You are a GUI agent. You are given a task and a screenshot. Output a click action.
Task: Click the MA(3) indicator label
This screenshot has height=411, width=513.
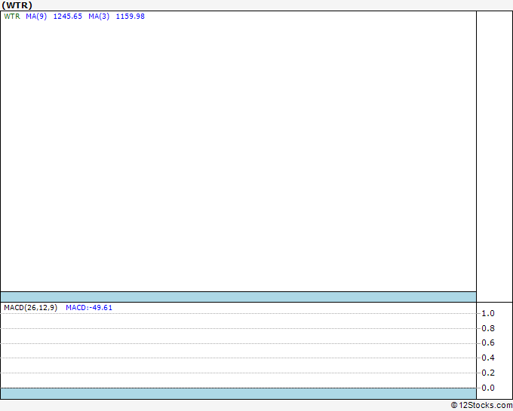click(x=99, y=17)
